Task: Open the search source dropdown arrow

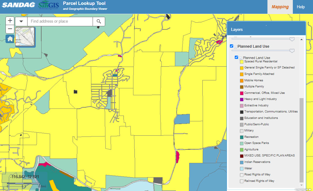Action: (21, 21)
